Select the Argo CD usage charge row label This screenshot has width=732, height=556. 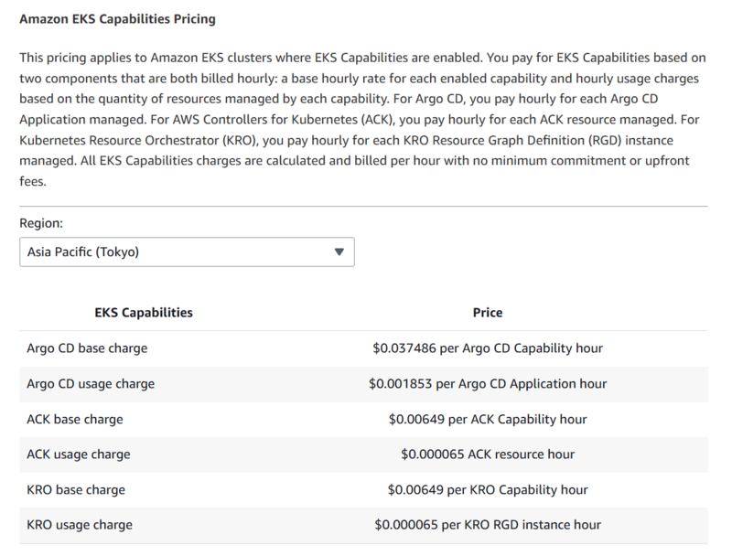(x=91, y=384)
